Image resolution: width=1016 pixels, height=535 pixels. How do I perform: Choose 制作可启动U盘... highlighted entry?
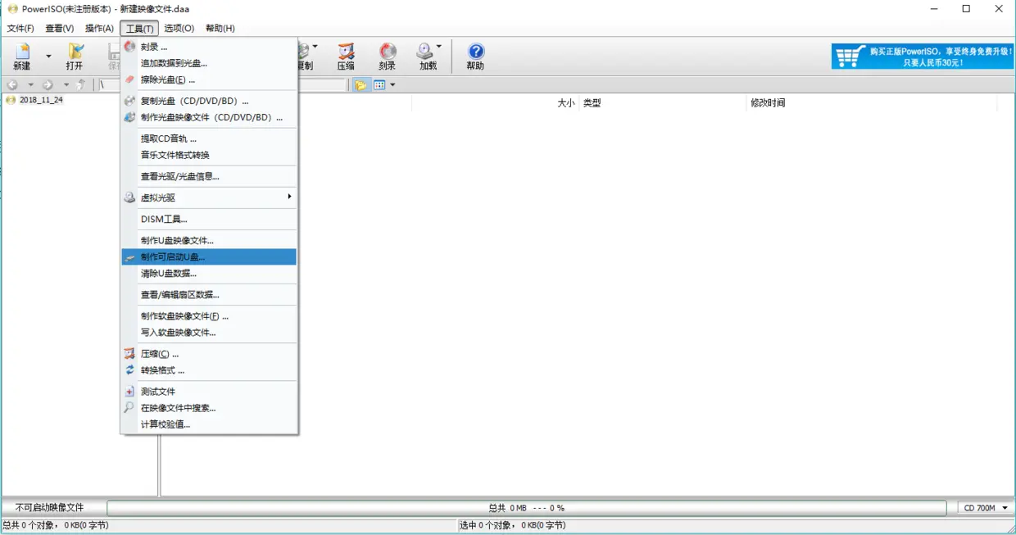pyautogui.click(x=209, y=256)
